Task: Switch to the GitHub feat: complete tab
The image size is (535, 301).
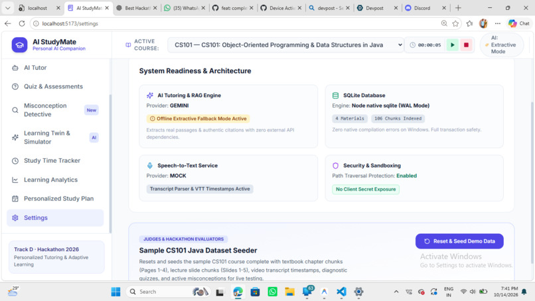Action: click(x=233, y=8)
